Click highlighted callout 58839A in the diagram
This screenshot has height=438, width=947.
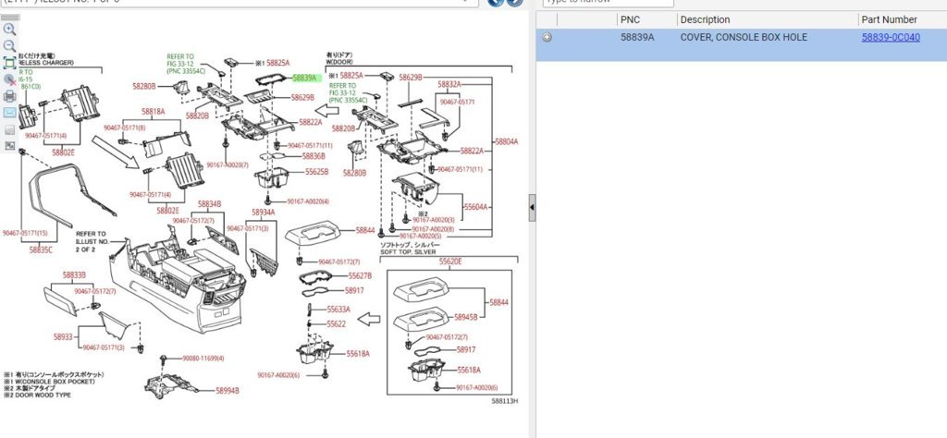(305, 78)
